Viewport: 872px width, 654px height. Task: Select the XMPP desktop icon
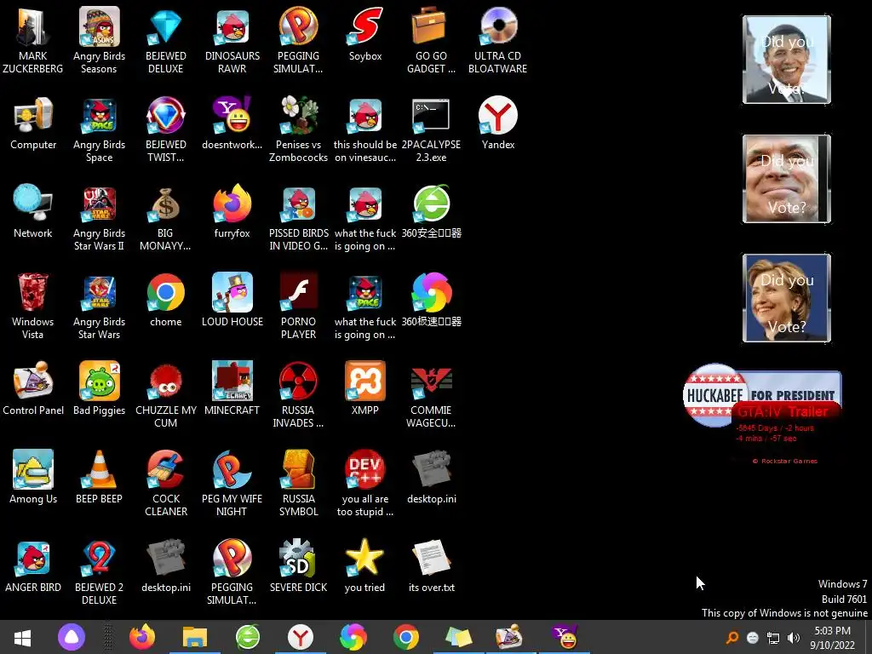pyautogui.click(x=364, y=388)
